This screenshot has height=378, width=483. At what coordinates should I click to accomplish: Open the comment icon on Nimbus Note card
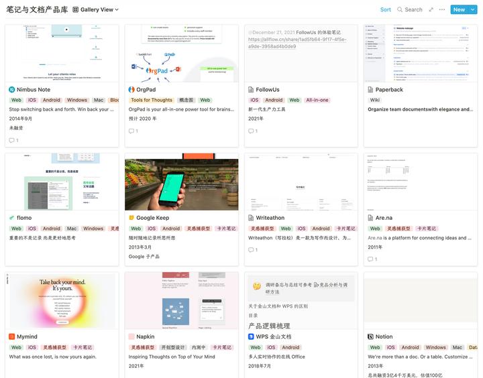(x=11, y=140)
